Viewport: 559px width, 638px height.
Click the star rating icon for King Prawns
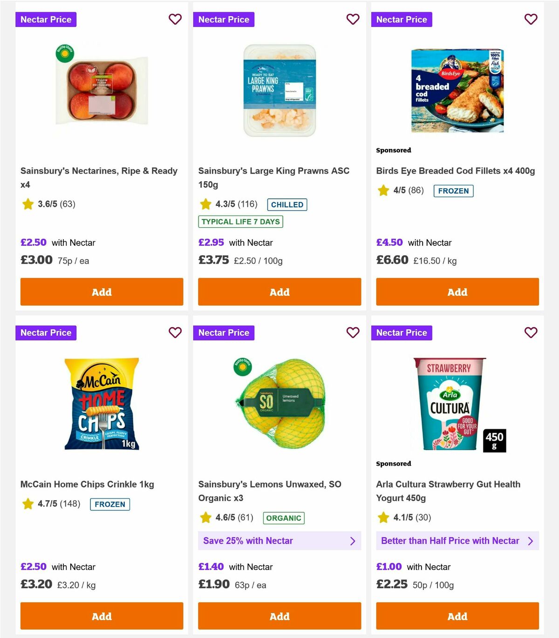coord(205,204)
